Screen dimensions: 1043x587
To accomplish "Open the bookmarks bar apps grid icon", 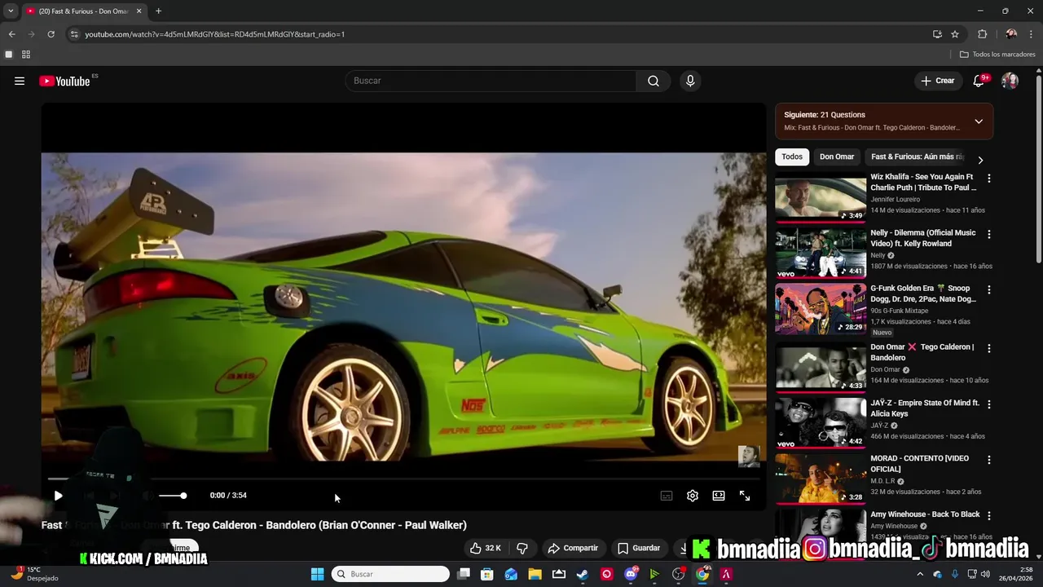I will click(26, 55).
